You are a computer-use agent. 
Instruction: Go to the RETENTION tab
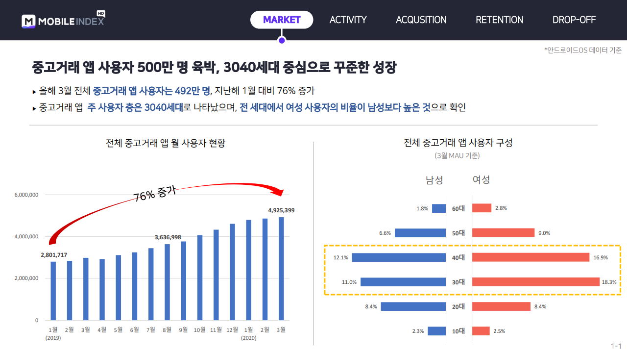click(x=500, y=20)
